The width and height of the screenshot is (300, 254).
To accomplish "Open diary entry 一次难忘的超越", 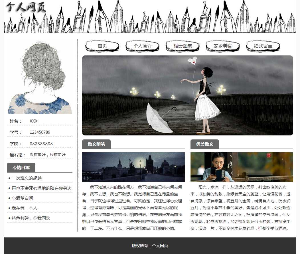I will tap(27, 178).
